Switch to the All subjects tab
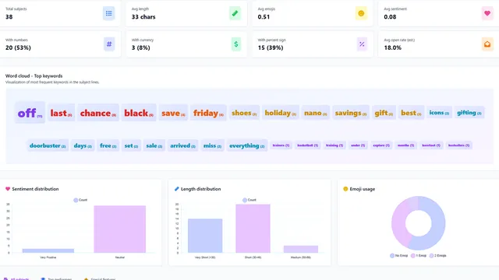The image size is (499, 280). pyautogui.click(x=16, y=278)
